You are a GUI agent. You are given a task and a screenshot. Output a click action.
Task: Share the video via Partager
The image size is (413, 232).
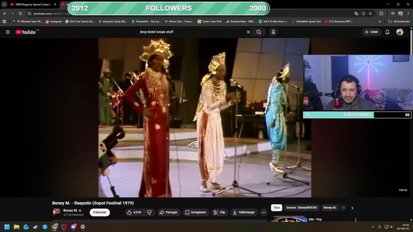168,212
